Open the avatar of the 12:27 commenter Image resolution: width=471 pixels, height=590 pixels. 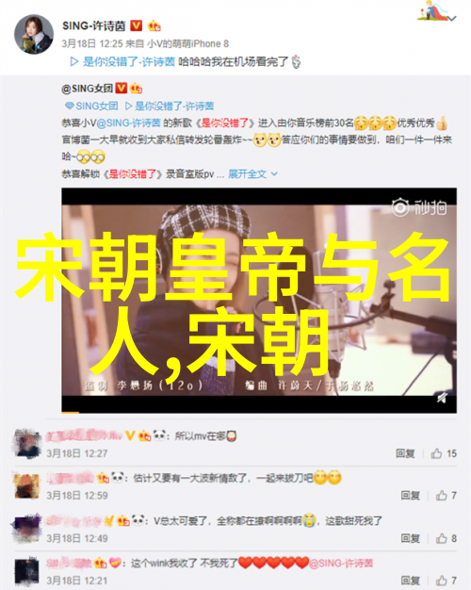click(26, 444)
